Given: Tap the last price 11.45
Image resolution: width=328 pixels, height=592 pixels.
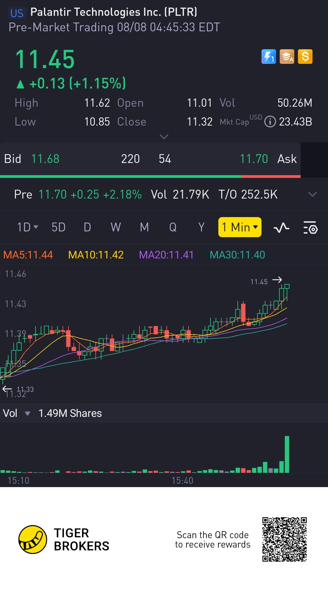Looking at the screenshot, I should click(45, 59).
